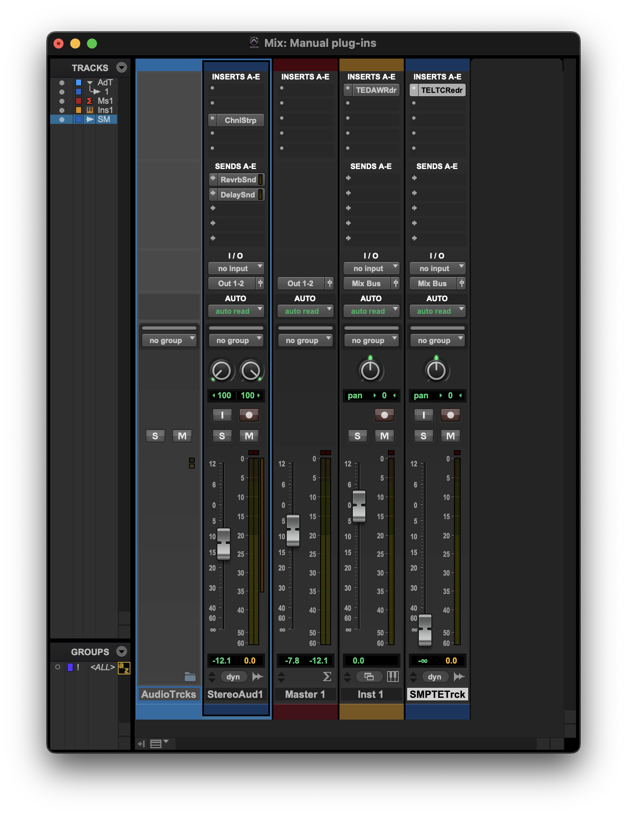Click the group list a-z sort icon

(124, 668)
